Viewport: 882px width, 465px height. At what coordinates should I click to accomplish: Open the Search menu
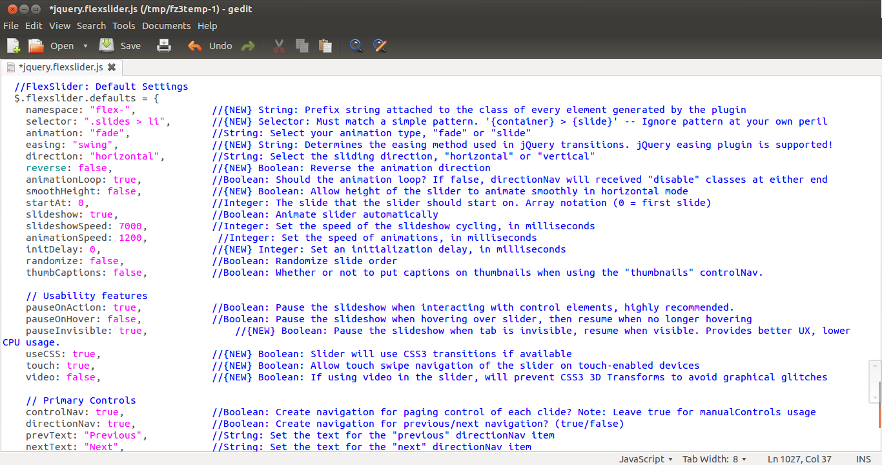[x=91, y=26]
